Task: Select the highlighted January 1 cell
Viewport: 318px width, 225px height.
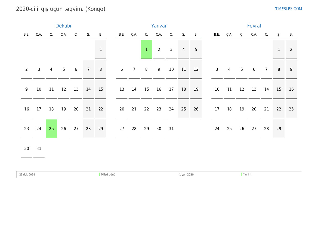Action: pos(146,50)
